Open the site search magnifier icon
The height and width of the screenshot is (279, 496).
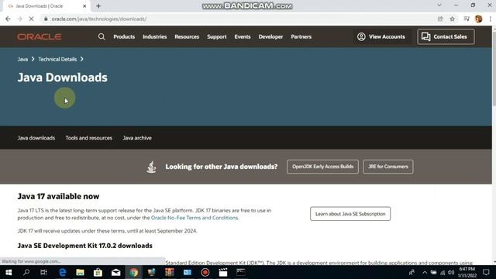pos(102,36)
